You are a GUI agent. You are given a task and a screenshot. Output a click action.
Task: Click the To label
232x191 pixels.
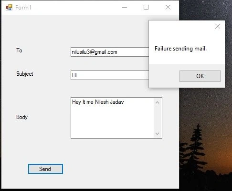[x=19, y=50]
